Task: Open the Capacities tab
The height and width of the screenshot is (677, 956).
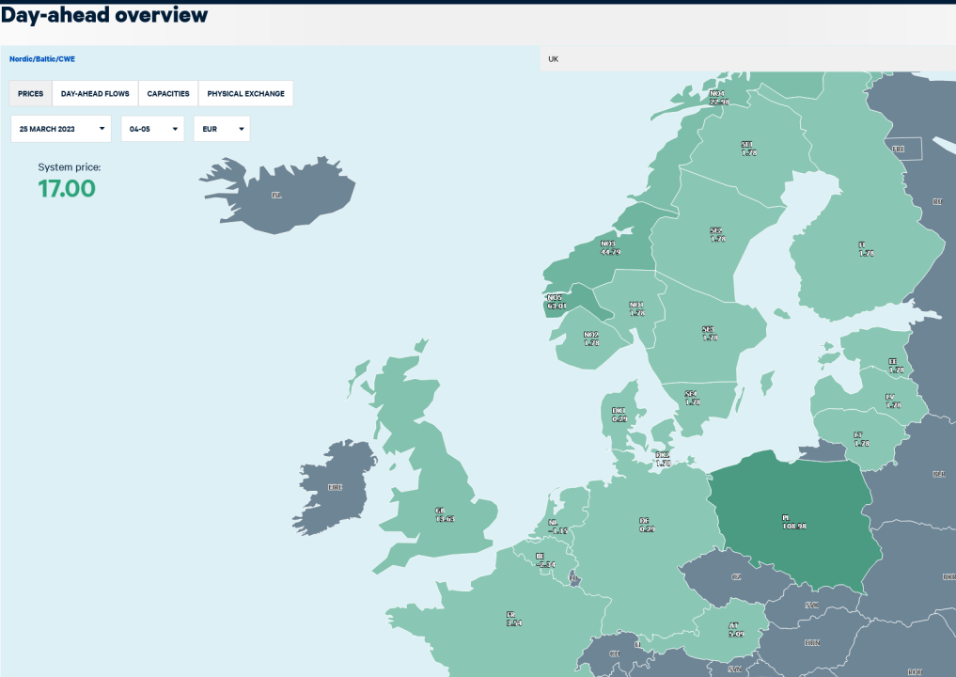Action: [x=168, y=93]
